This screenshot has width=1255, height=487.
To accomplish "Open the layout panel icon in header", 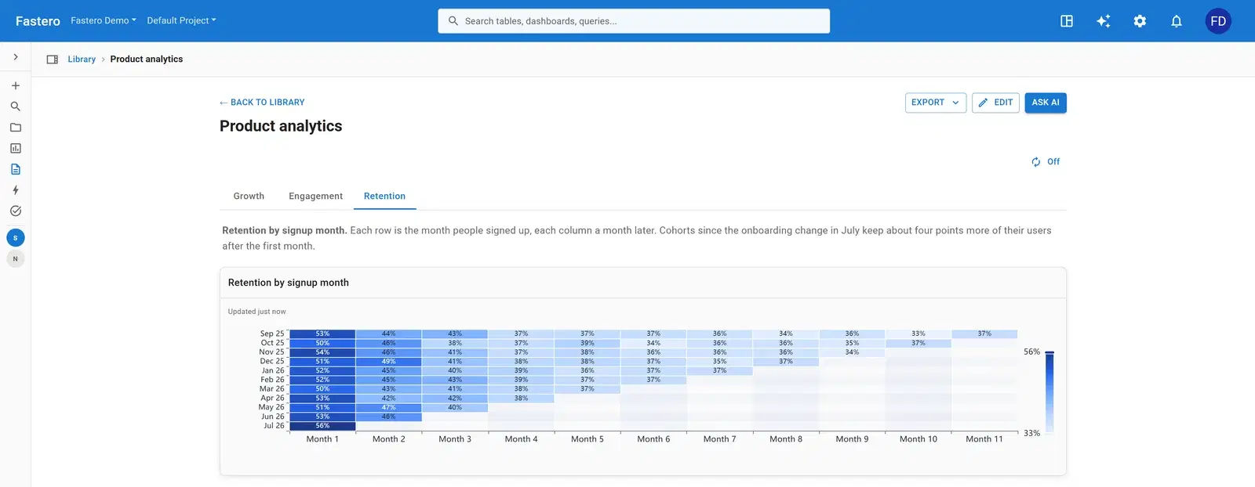I will (1067, 21).
